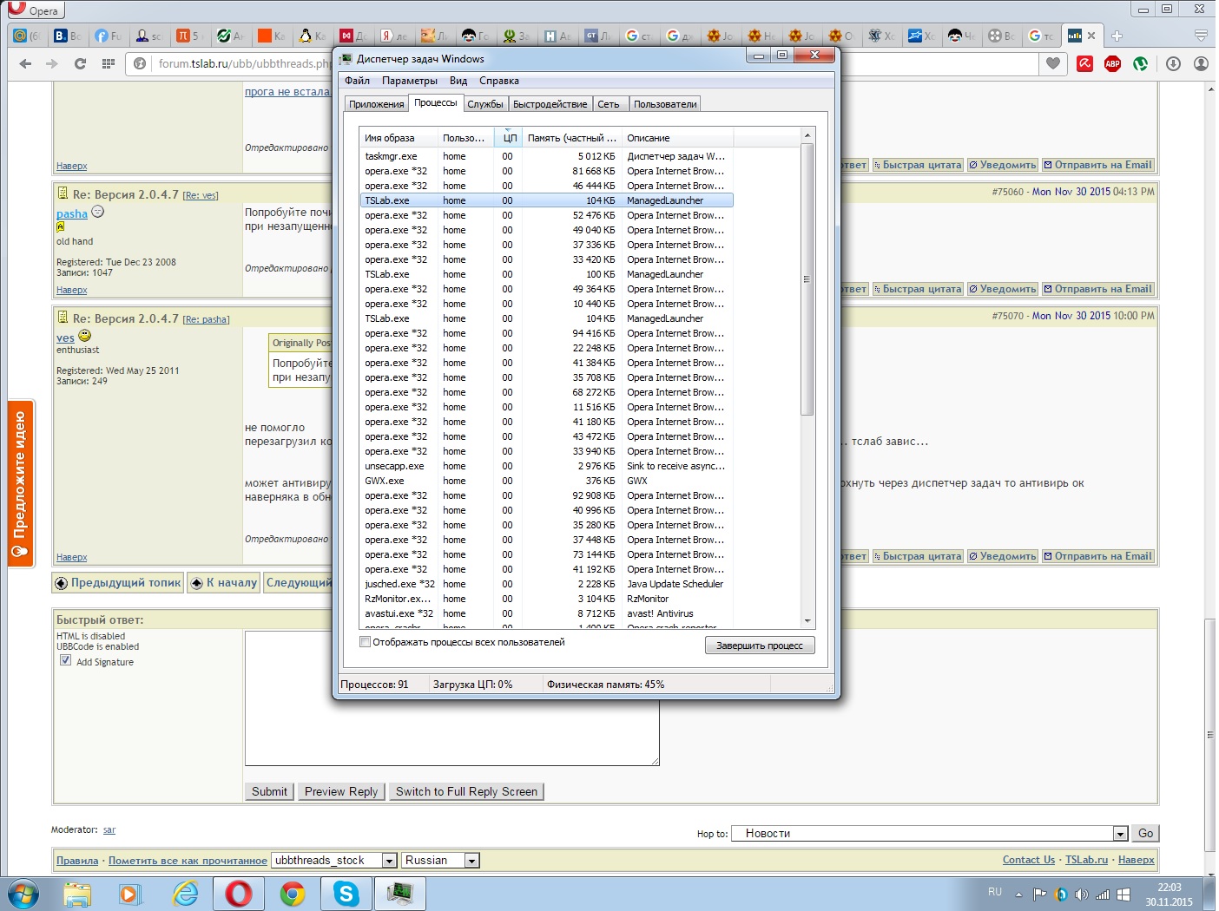
Task: Click the Opera downloads icon in toolbar
Action: point(1173,63)
